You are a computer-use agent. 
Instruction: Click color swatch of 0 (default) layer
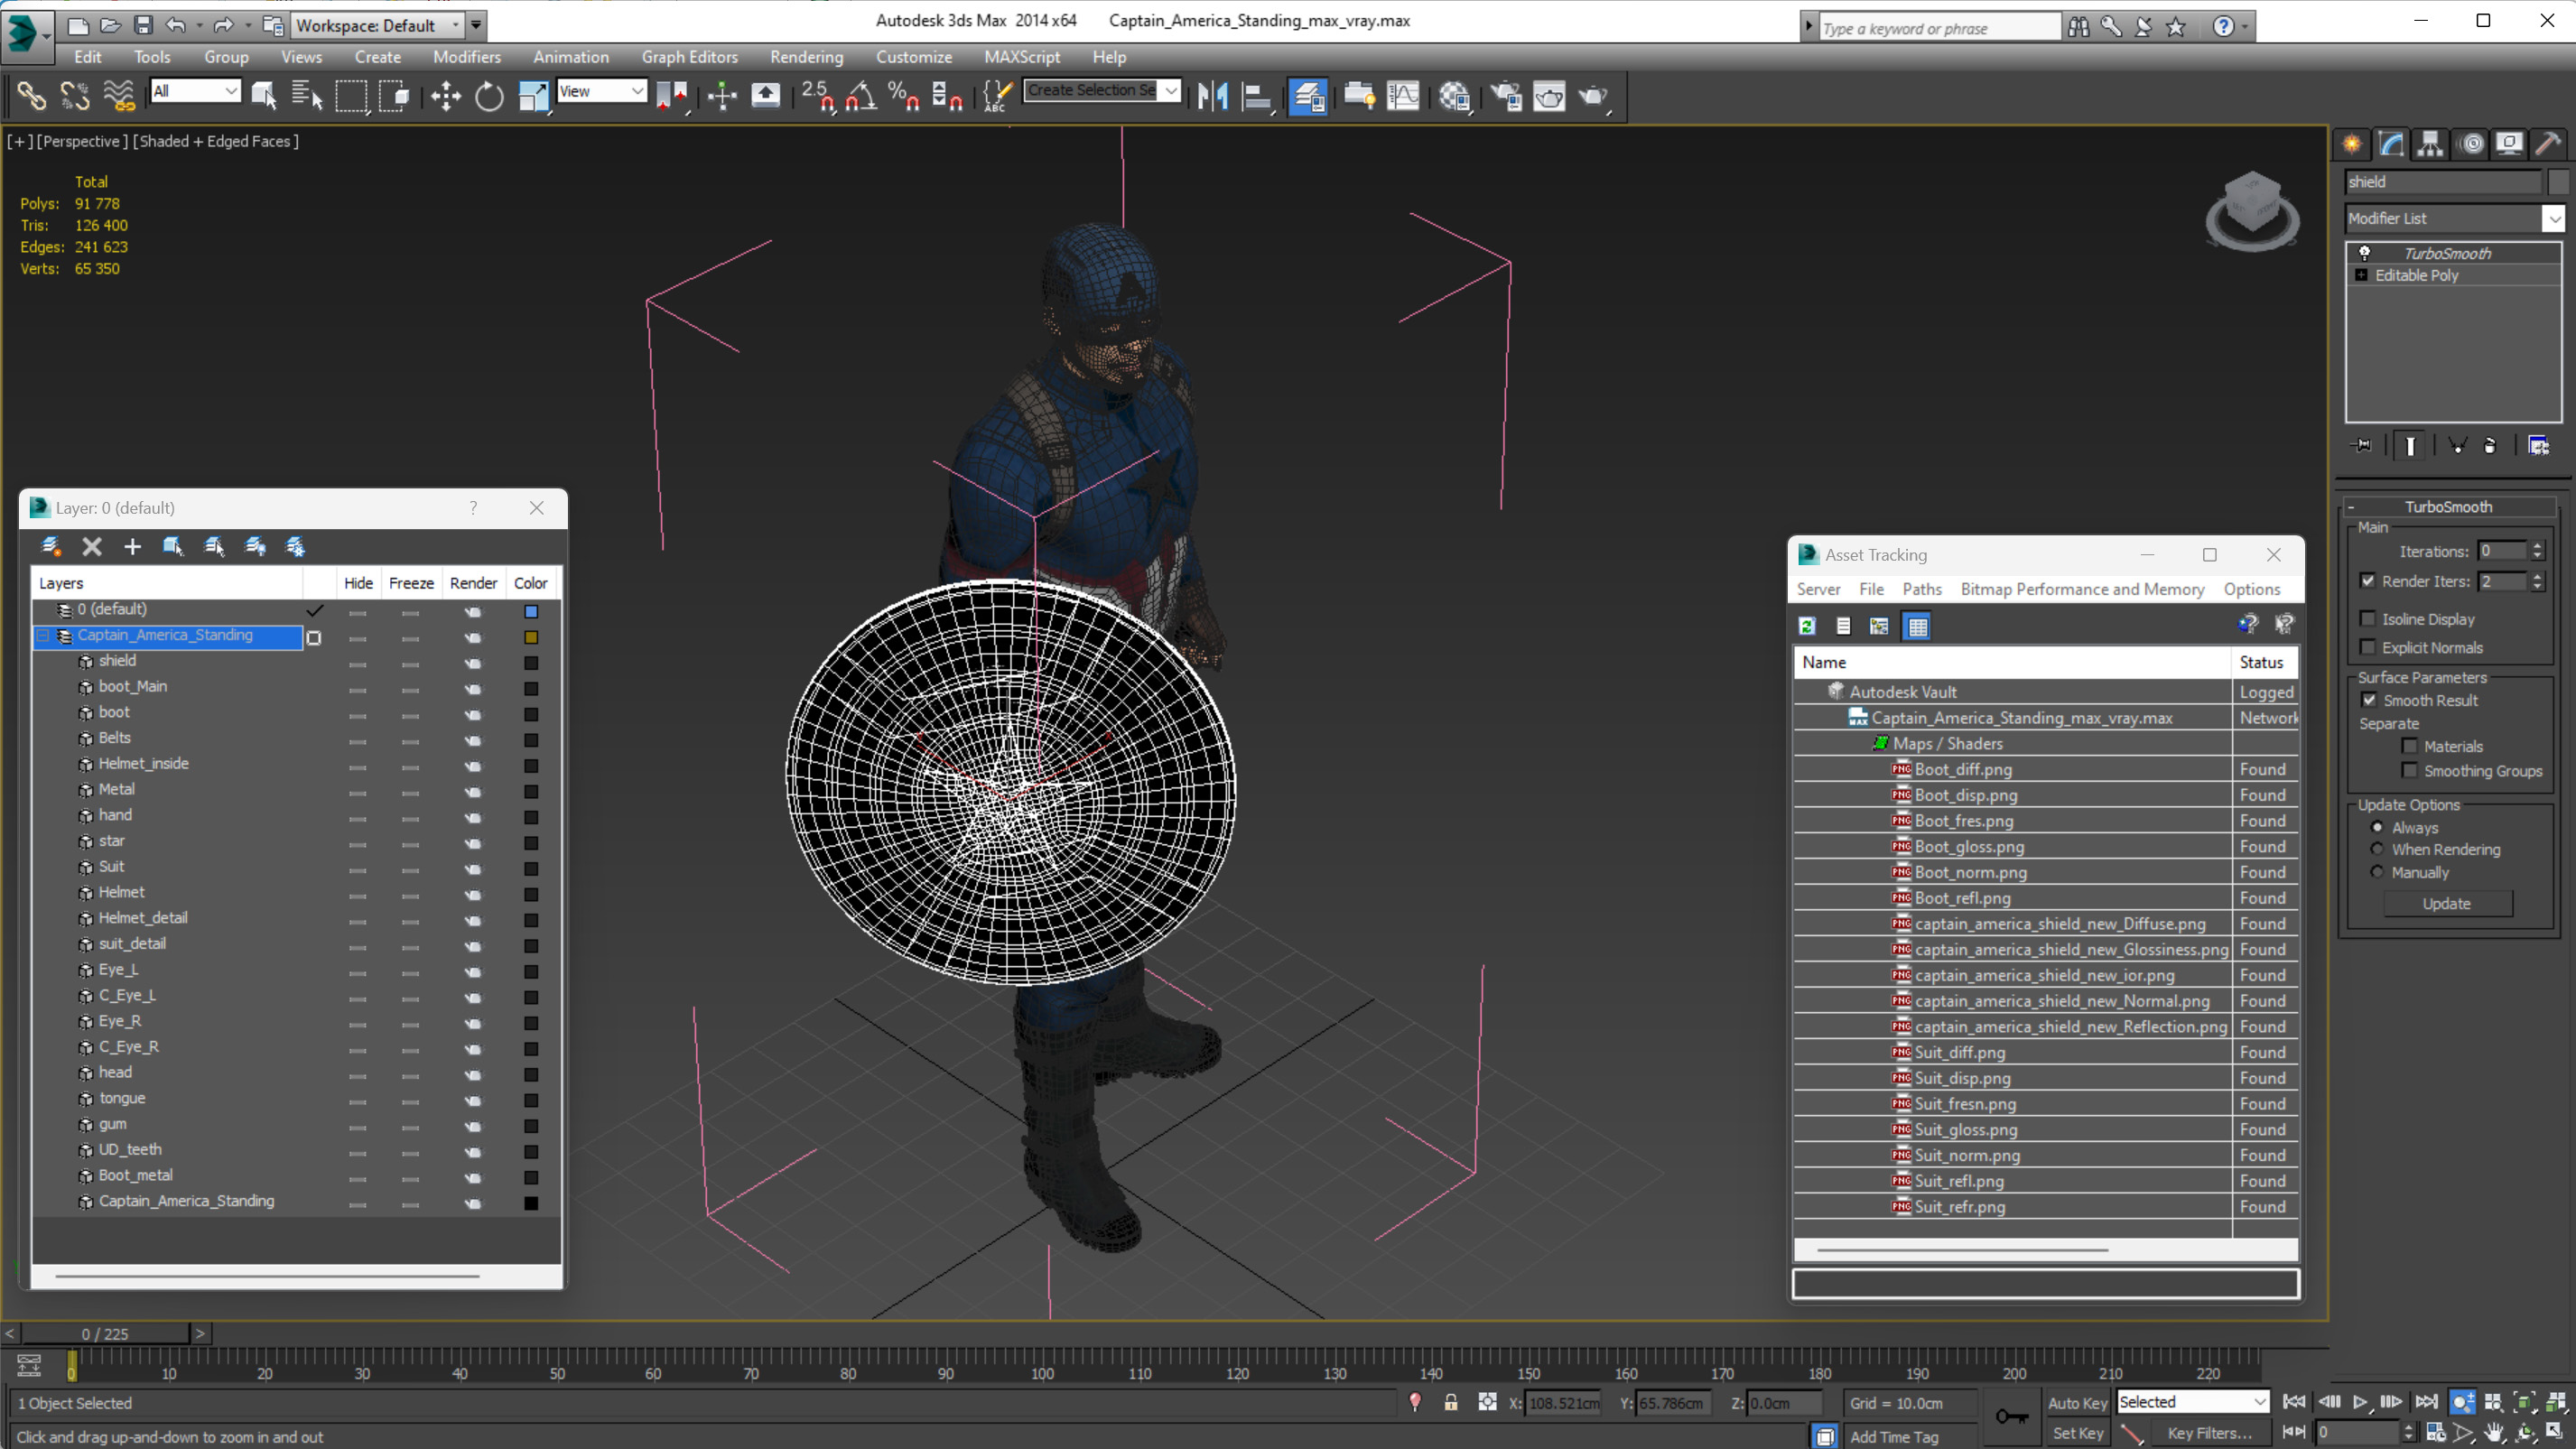(531, 611)
